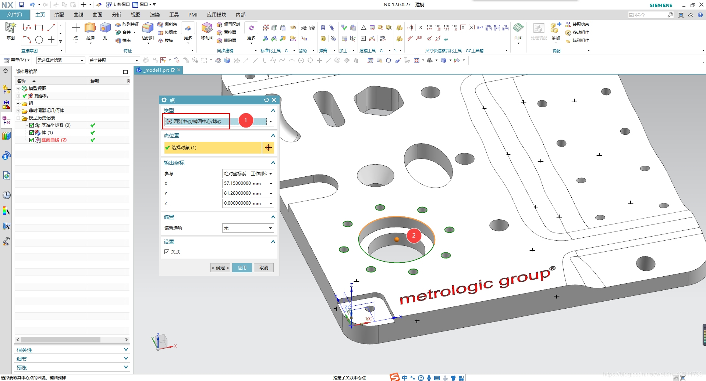Screen dimensions: 706x381
Task: Switch to the PMI ribbon tab
Action: tap(193, 15)
